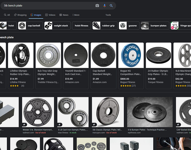This screenshot has height=150, width=191.
Task: Open the blue Rogue KG Competition Plate image
Action: (131, 55)
